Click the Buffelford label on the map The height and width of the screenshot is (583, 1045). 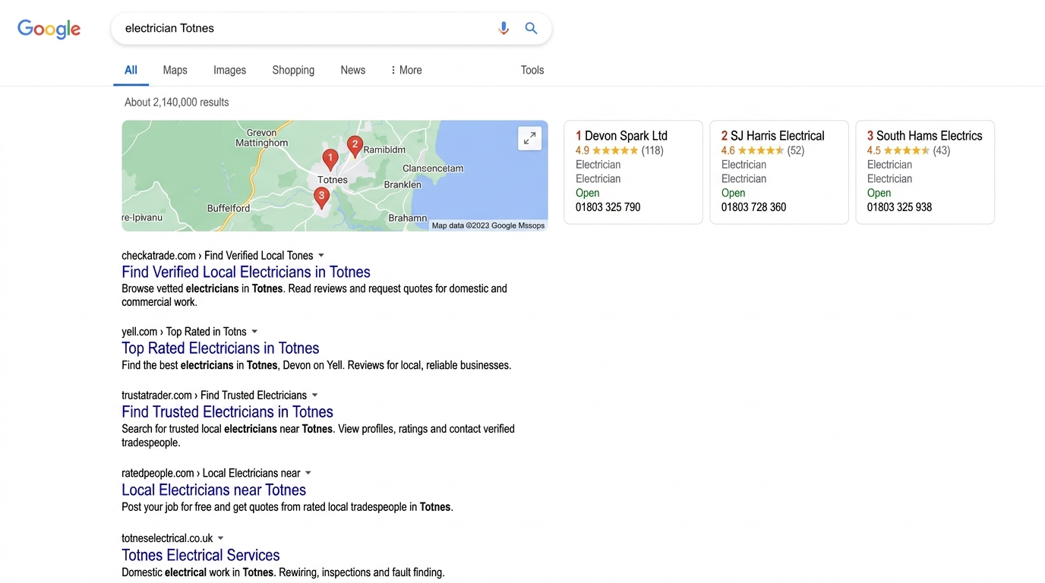click(229, 208)
